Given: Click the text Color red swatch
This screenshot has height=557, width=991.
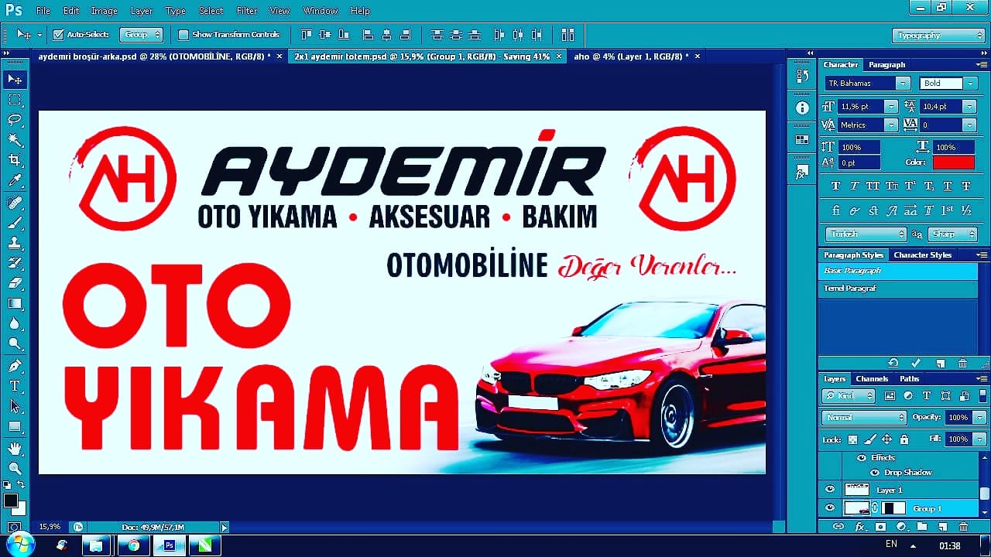Looking at the screenshot, I should tap(953, 162).
